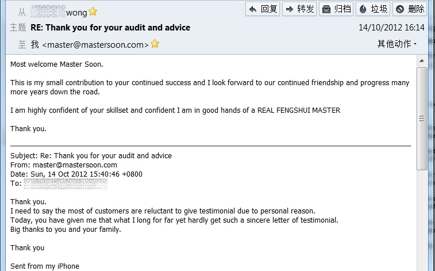This screenshot has height=271, width=435.
Task: Forward the email with 转发 button
Action: (299, 9)
